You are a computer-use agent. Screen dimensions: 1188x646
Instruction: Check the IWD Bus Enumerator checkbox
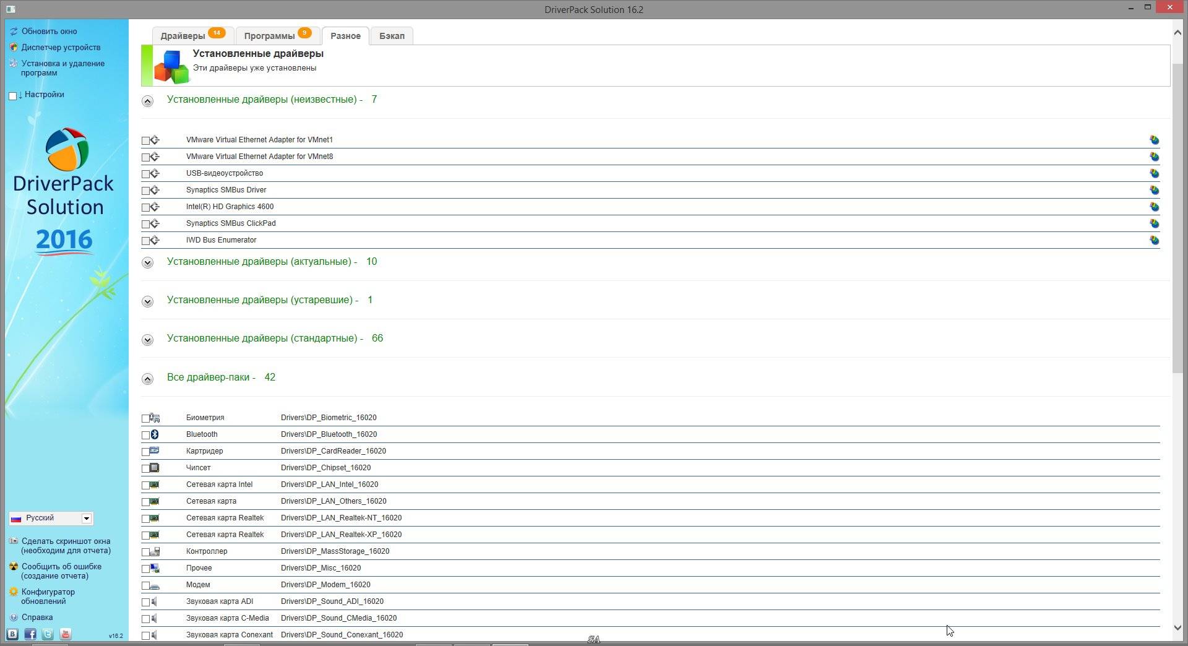(x=145, y=241)
